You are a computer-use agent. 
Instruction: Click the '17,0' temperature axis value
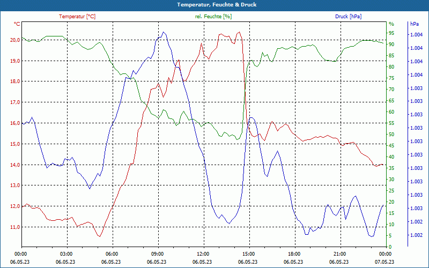pos(15,102)
